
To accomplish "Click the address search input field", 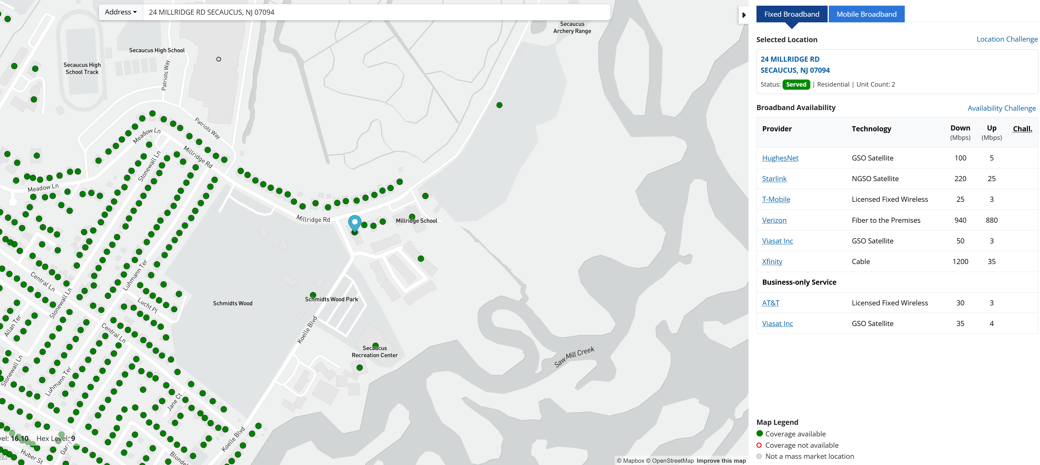I will (375, 12).
